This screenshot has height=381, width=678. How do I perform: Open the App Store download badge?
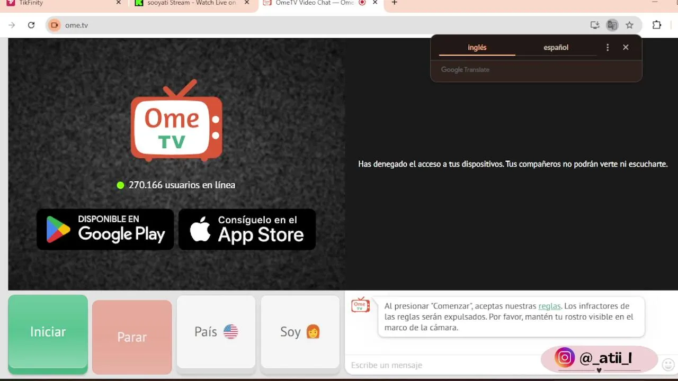247,229
